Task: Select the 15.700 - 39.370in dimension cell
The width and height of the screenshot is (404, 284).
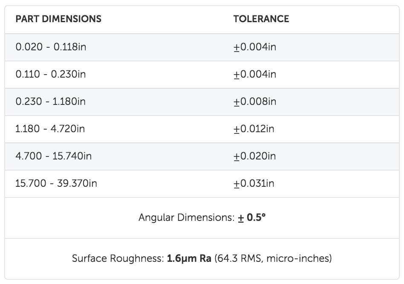Action: click(56, 183)
